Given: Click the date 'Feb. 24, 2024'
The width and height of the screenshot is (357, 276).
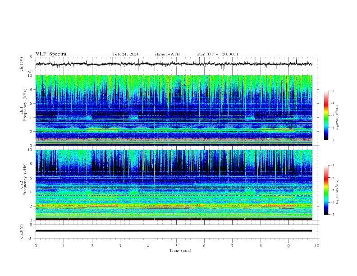Looking at the screenshot, I should pos(126,54).
